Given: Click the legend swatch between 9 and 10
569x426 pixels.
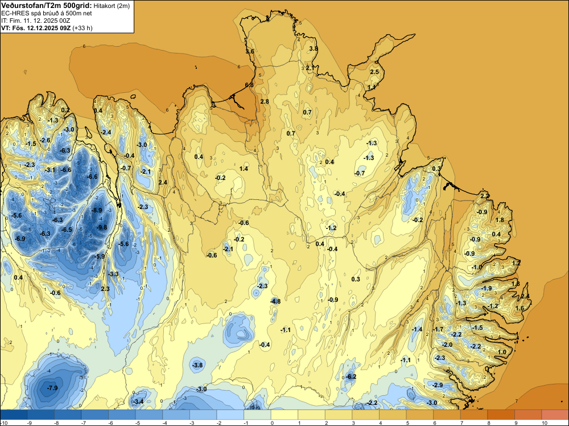Looking at the screenshot, I should (528, 415).
